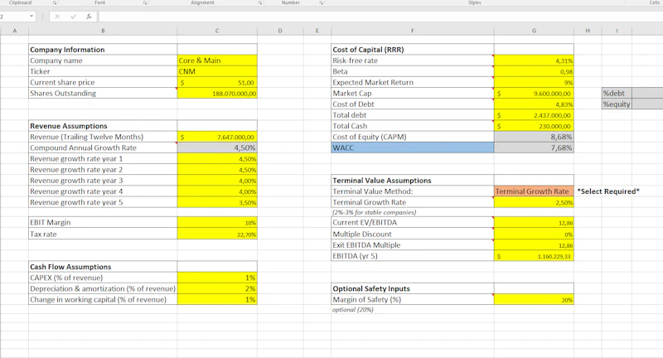Screen dimensions: 663x358
Task: Open the Alignment group dialog launcher
Action: pos(260,3)
